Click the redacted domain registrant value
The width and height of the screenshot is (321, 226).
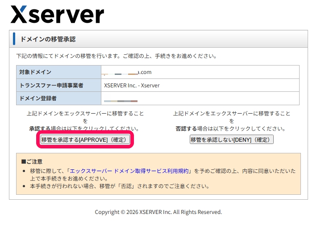coord(121,100)
